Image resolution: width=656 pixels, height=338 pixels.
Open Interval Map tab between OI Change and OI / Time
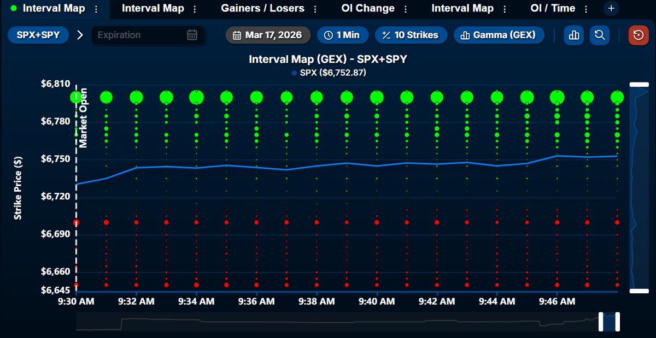(462, 9)
